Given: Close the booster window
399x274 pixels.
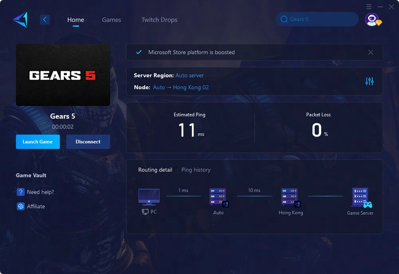Looking at the screenshot, I should [x=392, y=6].
